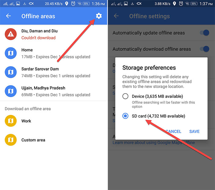Tap CANCEL in Storage preferences dialog
Image resolution: width=215 pixels, height=190 pixels.
pyautogui.click(x=173, y=131)
